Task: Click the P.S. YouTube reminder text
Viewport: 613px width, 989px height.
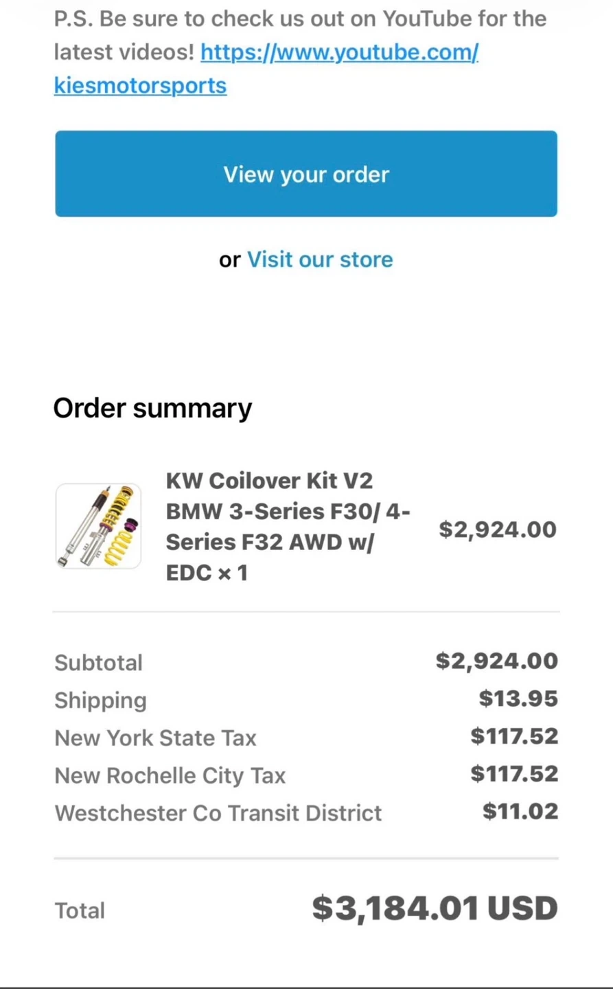Action: click(300, 19)
